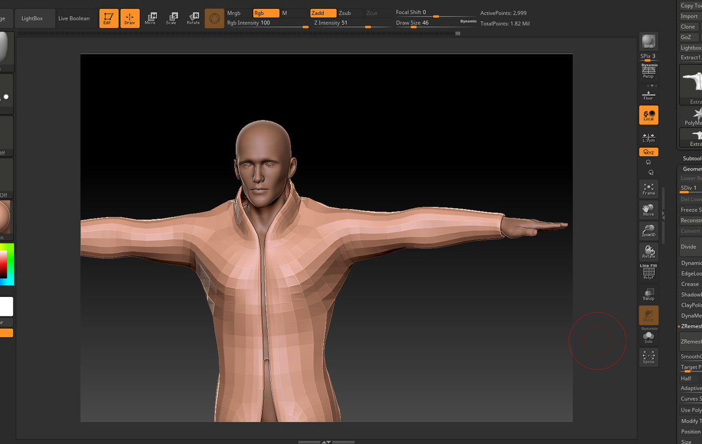Select the Draw mode tool
The width and height of the screenshot is (702, 444).
tap(130, 18)
